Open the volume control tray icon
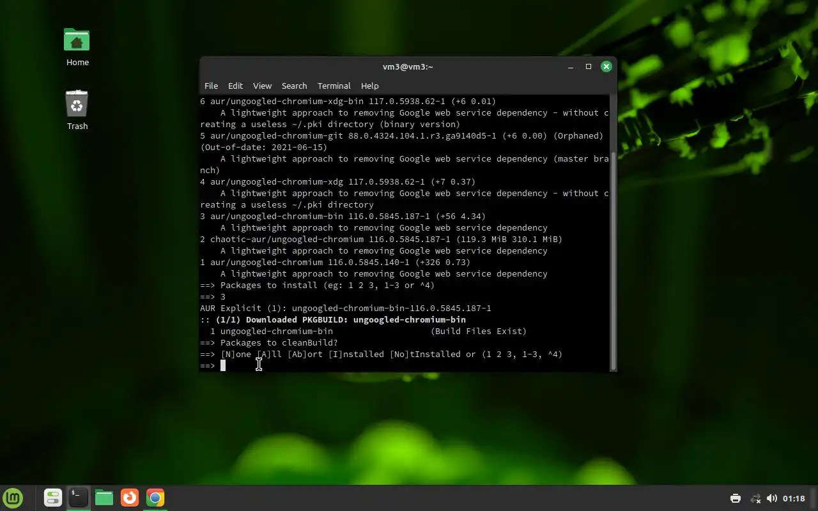Screen dimensions: 818x511 pos(772,498)
